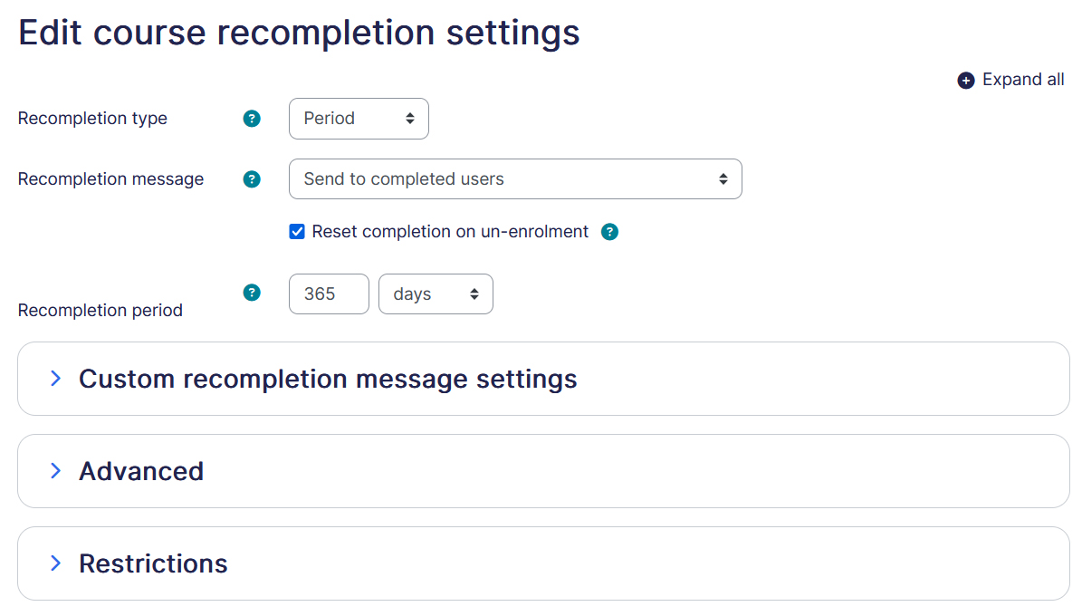The width and height of the screenshot is (1082, 616).
Task: Click the chevron next to Restrictions
Action: click(x=55, y=563)
